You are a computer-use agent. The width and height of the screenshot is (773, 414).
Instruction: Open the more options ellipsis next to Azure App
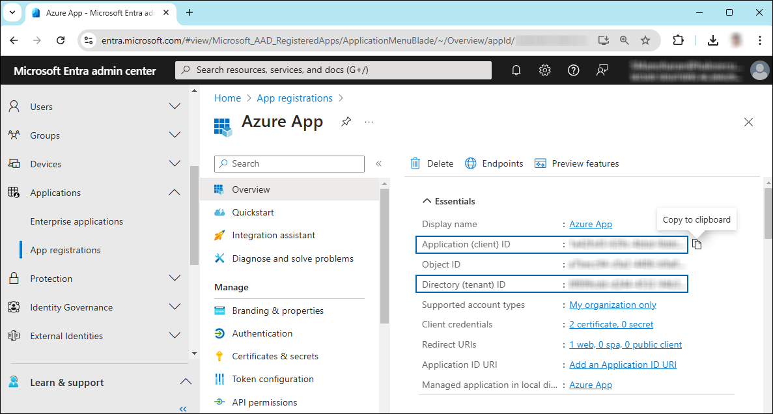[369, 122]
